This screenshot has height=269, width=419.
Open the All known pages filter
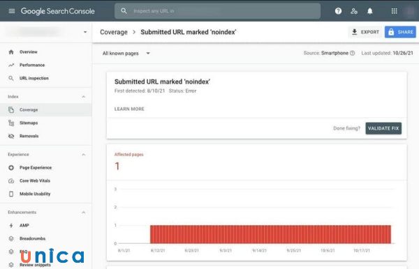[126, 54]
